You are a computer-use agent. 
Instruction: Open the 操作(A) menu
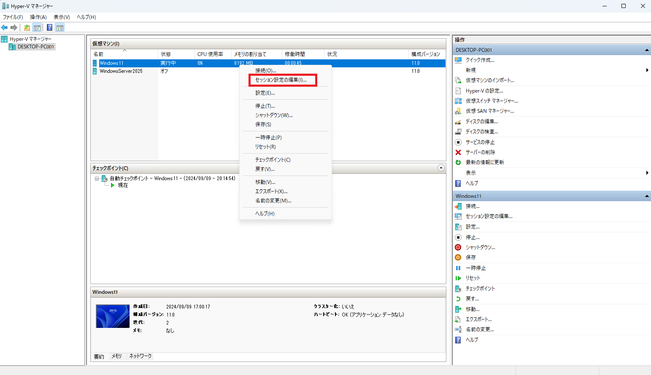pos(38,17)
